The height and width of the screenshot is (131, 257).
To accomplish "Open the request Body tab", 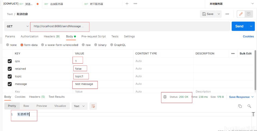I will pyautogui.click(x=71, y=36).
